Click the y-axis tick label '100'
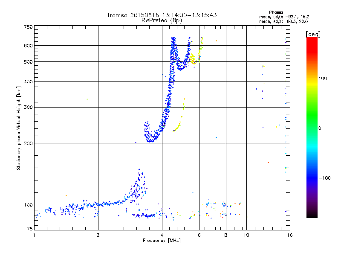The image size is (341, 256). tap(28, 205)
